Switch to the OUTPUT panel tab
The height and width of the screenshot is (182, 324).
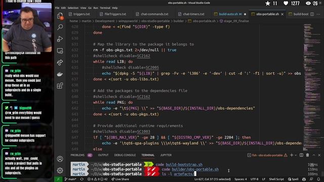click(x=103, y=155)
